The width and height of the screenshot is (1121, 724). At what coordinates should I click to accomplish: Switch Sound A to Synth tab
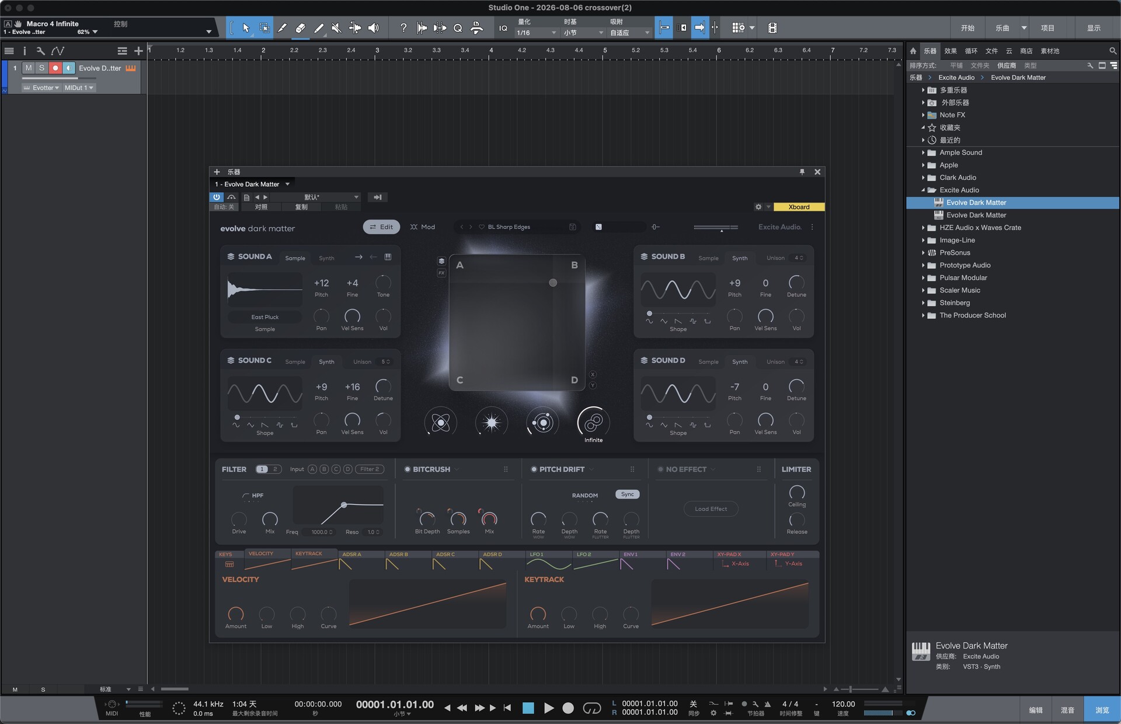pyautogui.click(x=326, y=258)
